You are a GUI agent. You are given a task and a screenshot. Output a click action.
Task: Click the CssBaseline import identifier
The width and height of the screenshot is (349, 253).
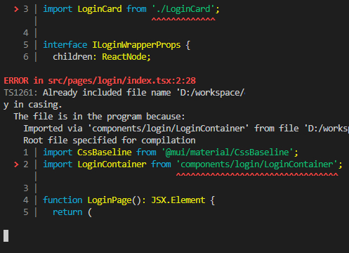[x=105, y=153]
